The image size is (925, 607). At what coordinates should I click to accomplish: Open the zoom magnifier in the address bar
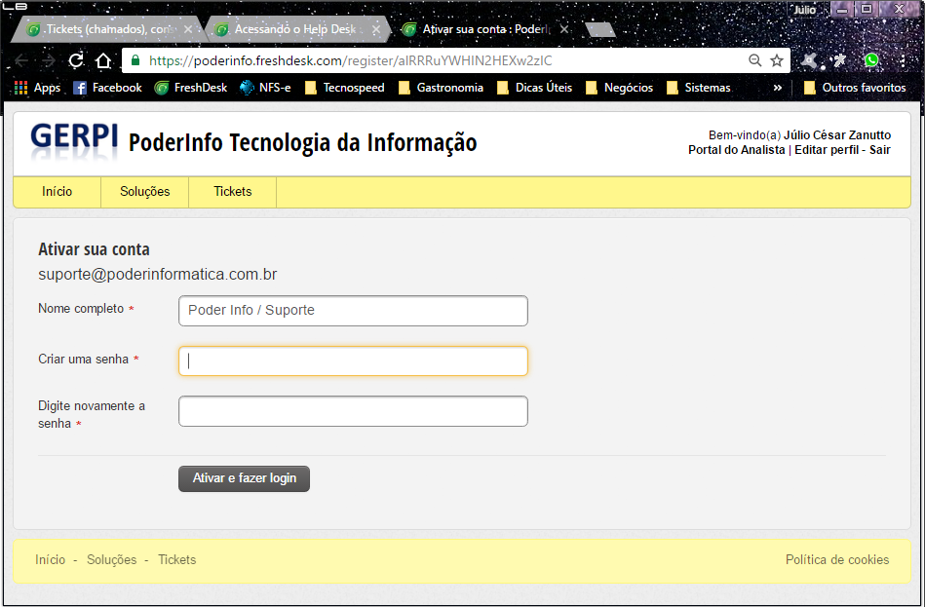point(754,60)
